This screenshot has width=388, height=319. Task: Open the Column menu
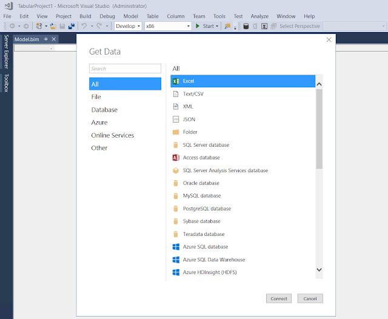pos(176,16)
